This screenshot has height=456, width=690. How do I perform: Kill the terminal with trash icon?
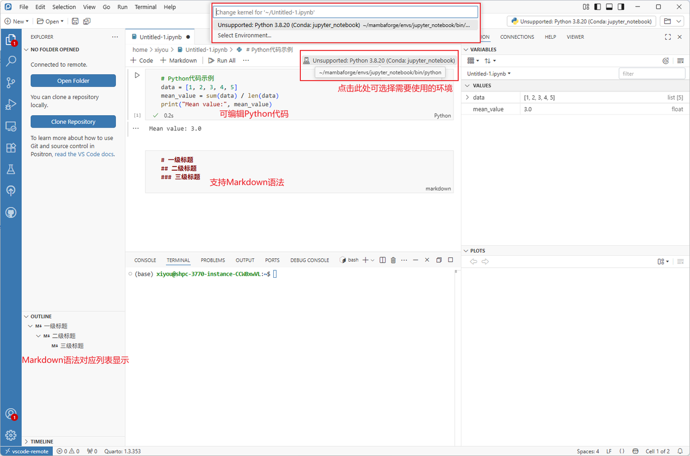coord(393,260)
